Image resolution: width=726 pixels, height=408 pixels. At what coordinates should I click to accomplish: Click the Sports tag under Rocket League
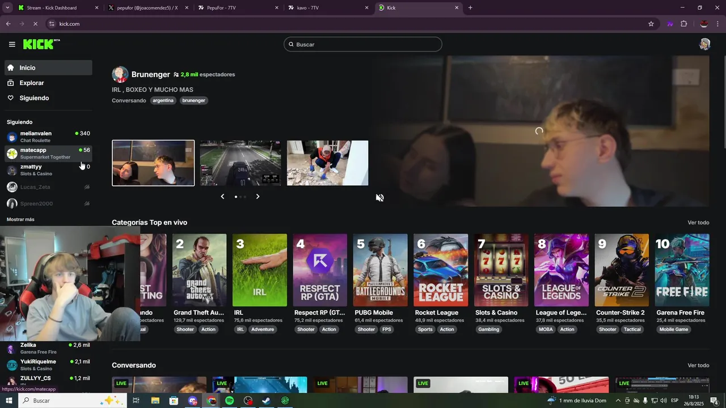pyautogui.click(x=425, y=329)
